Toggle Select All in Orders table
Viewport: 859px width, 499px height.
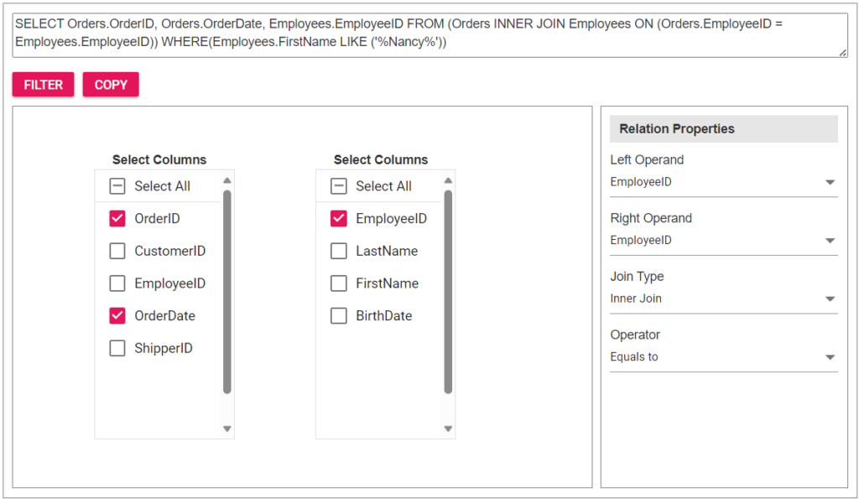coord(117,186)
